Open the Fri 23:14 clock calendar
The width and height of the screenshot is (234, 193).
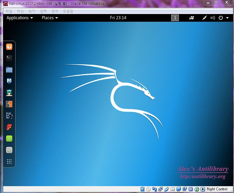(118, 18)
